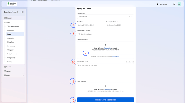
Task: Click the More grid icon
Action: pos(5,75)
